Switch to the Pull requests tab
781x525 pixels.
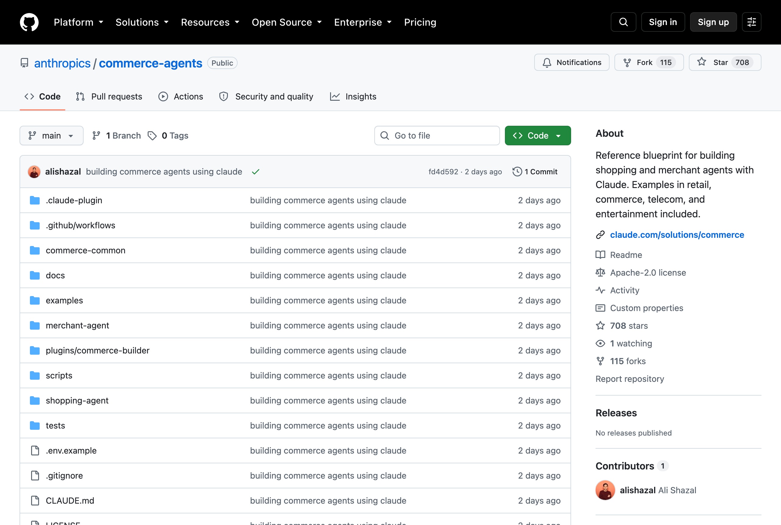(x=109, y=96)
